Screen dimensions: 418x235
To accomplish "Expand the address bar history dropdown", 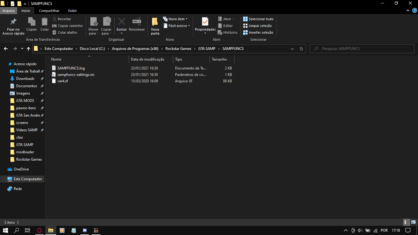I will coord(292,49).
